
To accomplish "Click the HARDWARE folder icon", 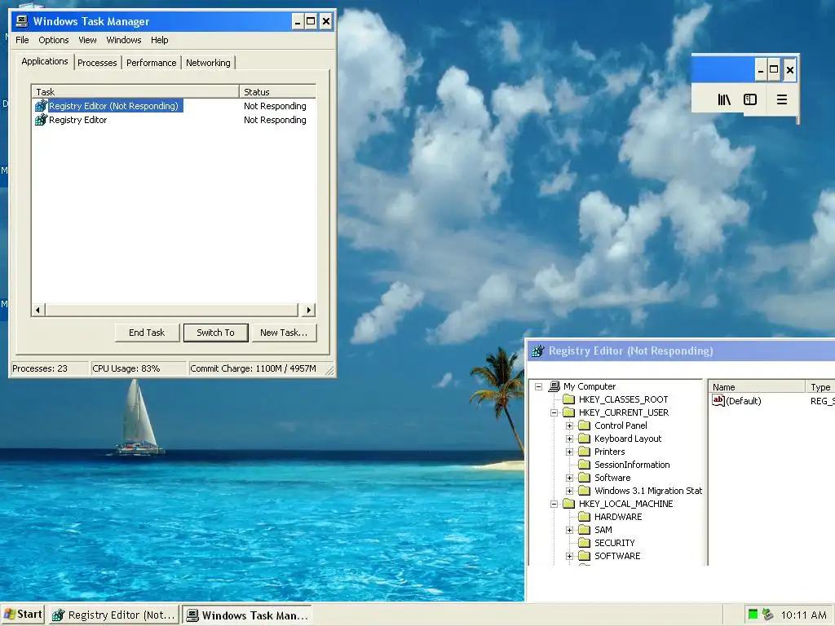I will pos(585,517).
